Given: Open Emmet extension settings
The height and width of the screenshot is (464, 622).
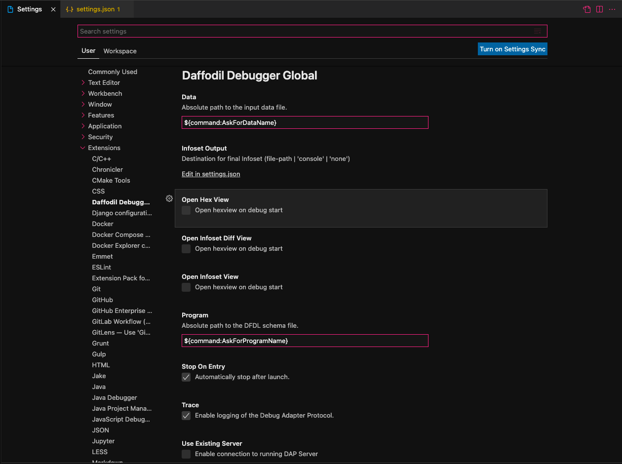Looking at the screenshot, I should 102,256.
